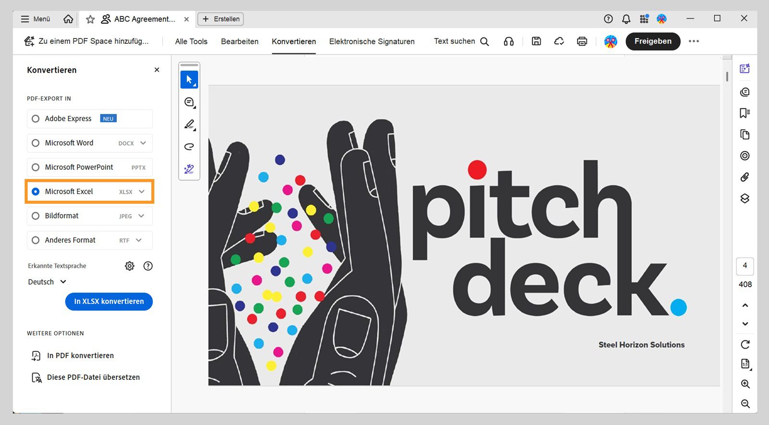The width and height of the screenshot is (769, 425).
Task: Open the Menü hamburger menu
Action: click(x=35, y=19)
